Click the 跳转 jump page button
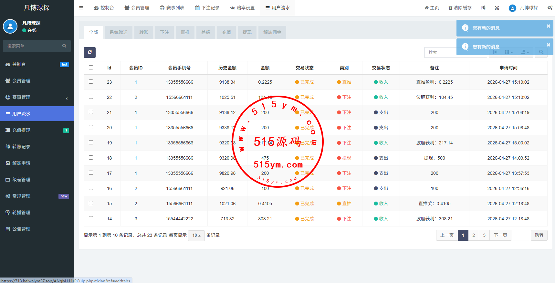The width and height of the screenshot is (555, 283). 539,235
